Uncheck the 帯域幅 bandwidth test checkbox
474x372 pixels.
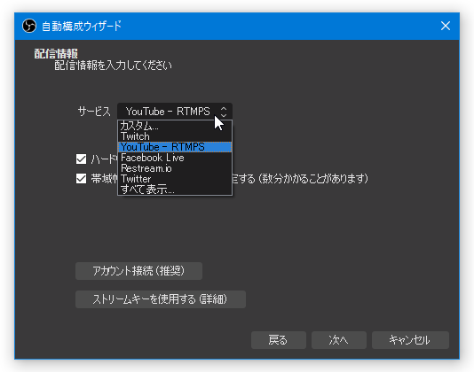tap(81, 178)
